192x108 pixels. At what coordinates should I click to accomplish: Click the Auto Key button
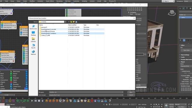point(171,104)
